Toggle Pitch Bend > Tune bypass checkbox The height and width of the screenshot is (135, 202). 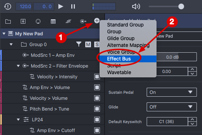coord(97,109)
